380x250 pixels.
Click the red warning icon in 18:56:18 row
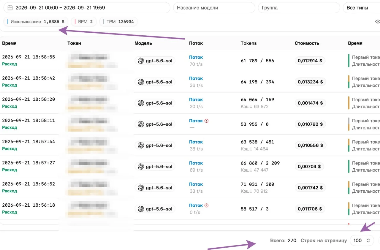[x=207, y=205]
